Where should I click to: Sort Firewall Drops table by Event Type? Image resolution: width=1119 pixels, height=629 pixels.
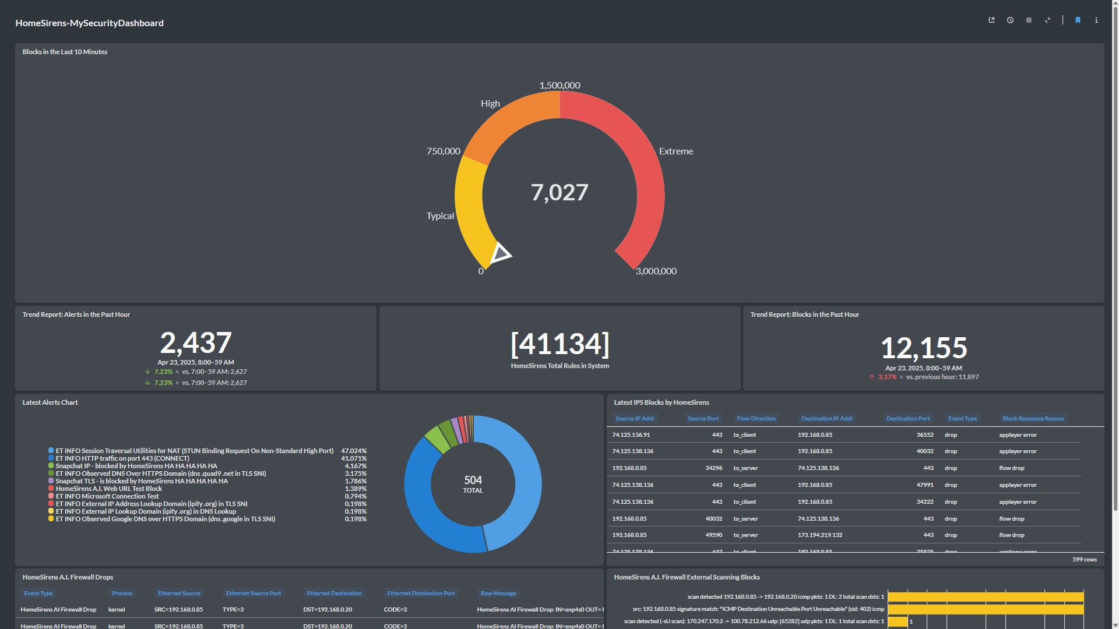click(38, 593)
